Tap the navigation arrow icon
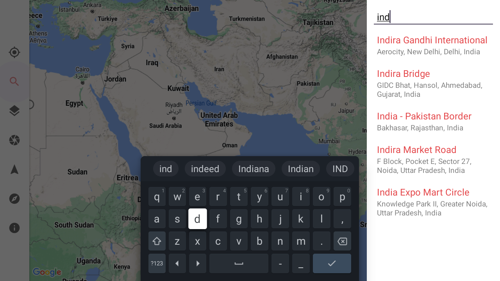 pos(14,169)
